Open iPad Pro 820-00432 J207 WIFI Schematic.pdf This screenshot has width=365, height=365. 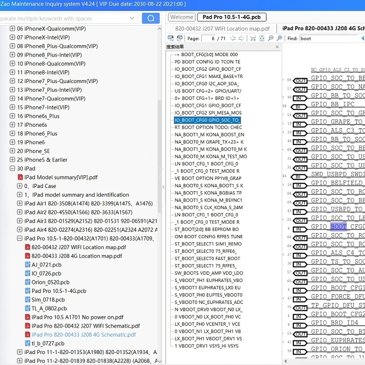click(86, 326)
